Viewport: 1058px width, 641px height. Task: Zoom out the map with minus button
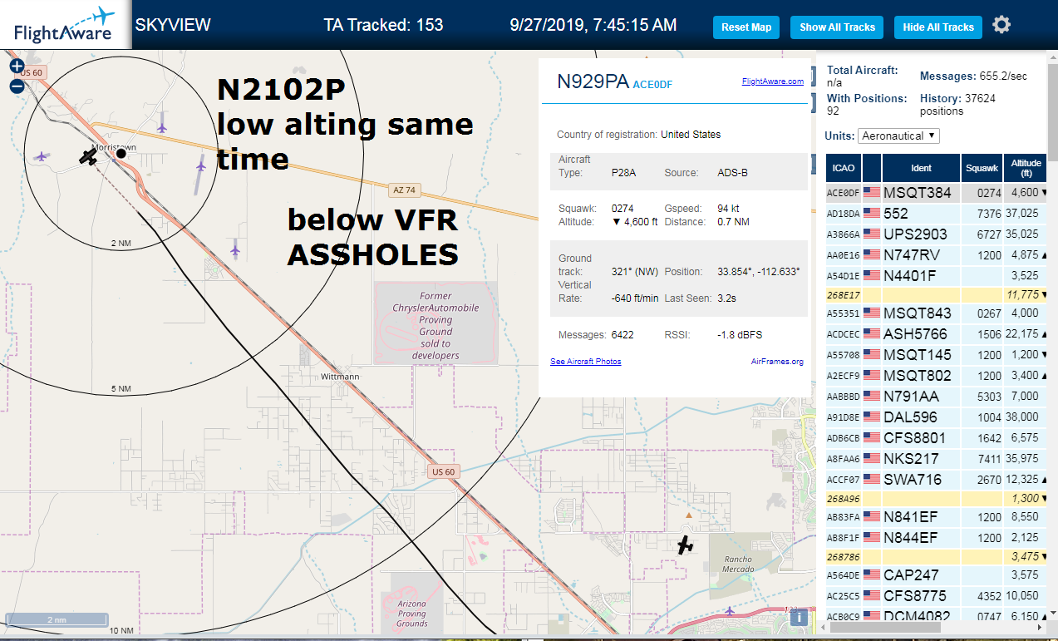[x=17, y=86]
